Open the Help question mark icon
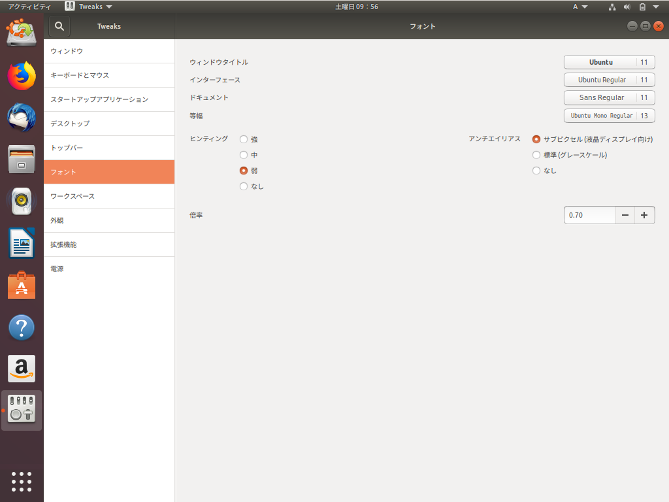Screen dimensions: 669x502 click(22, 327)
